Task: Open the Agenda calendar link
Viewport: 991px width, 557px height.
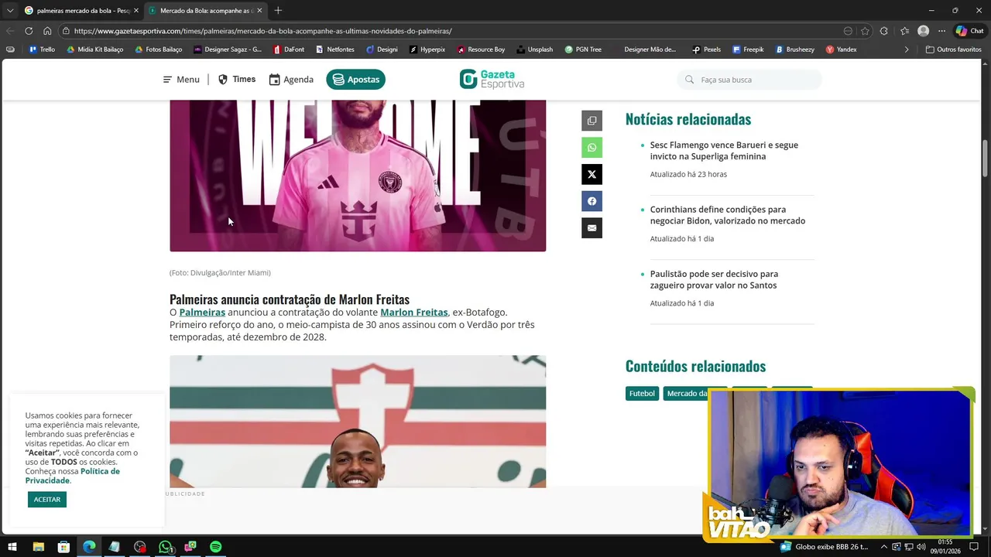Action: 291,80
